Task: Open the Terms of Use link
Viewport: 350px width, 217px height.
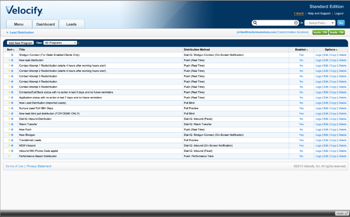Action: click(x=14, y=166)
